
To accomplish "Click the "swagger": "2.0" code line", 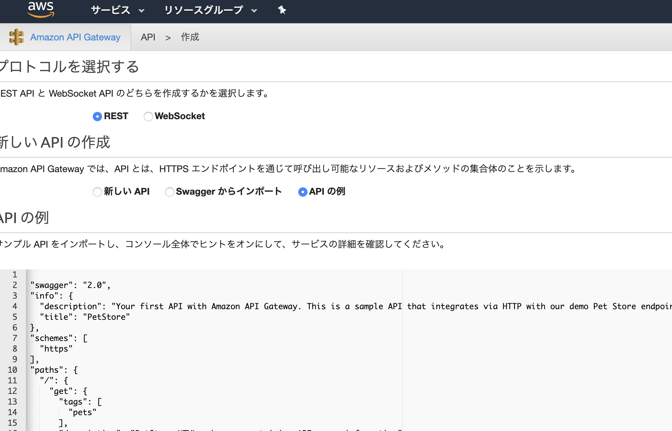I will (x=70, y=285).
